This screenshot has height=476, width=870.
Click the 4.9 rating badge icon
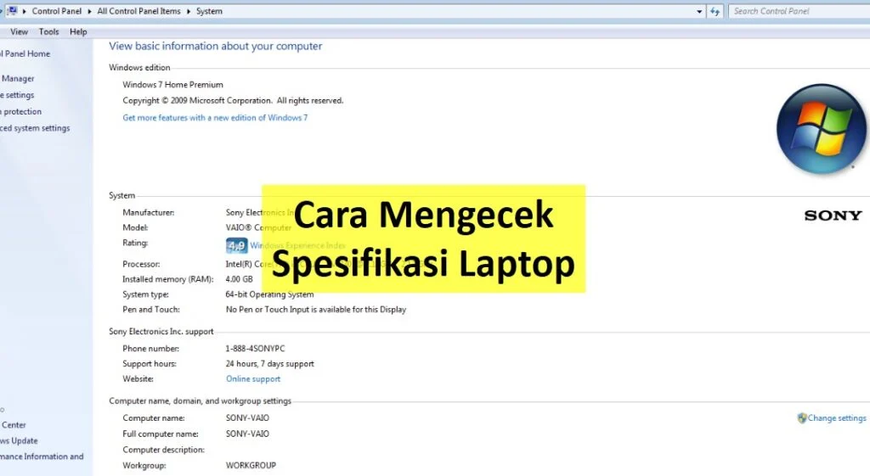point(236,245)
